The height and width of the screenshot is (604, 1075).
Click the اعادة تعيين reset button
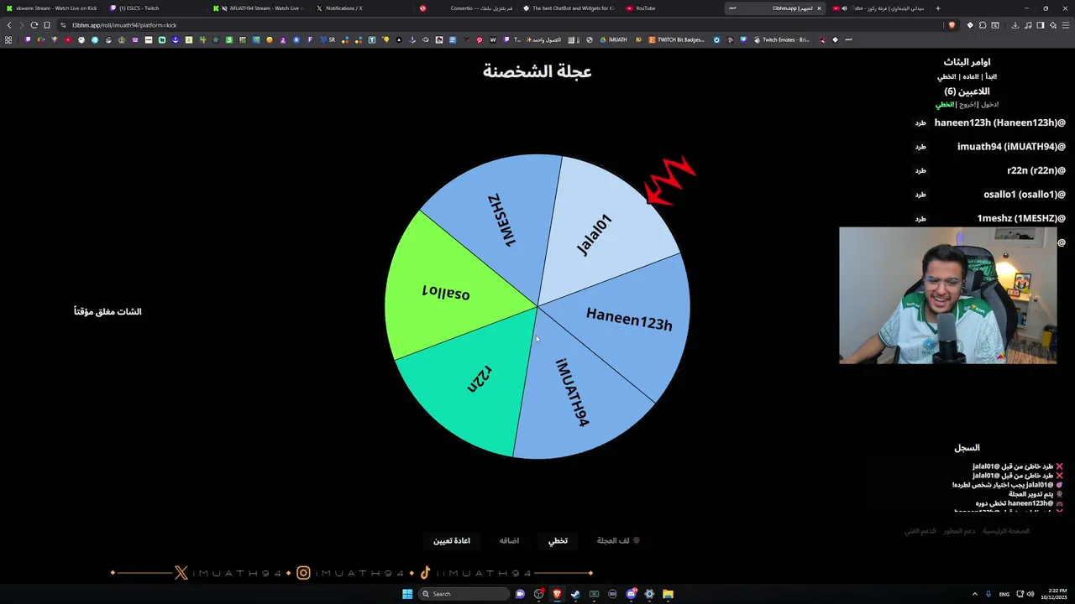point(451,540)
